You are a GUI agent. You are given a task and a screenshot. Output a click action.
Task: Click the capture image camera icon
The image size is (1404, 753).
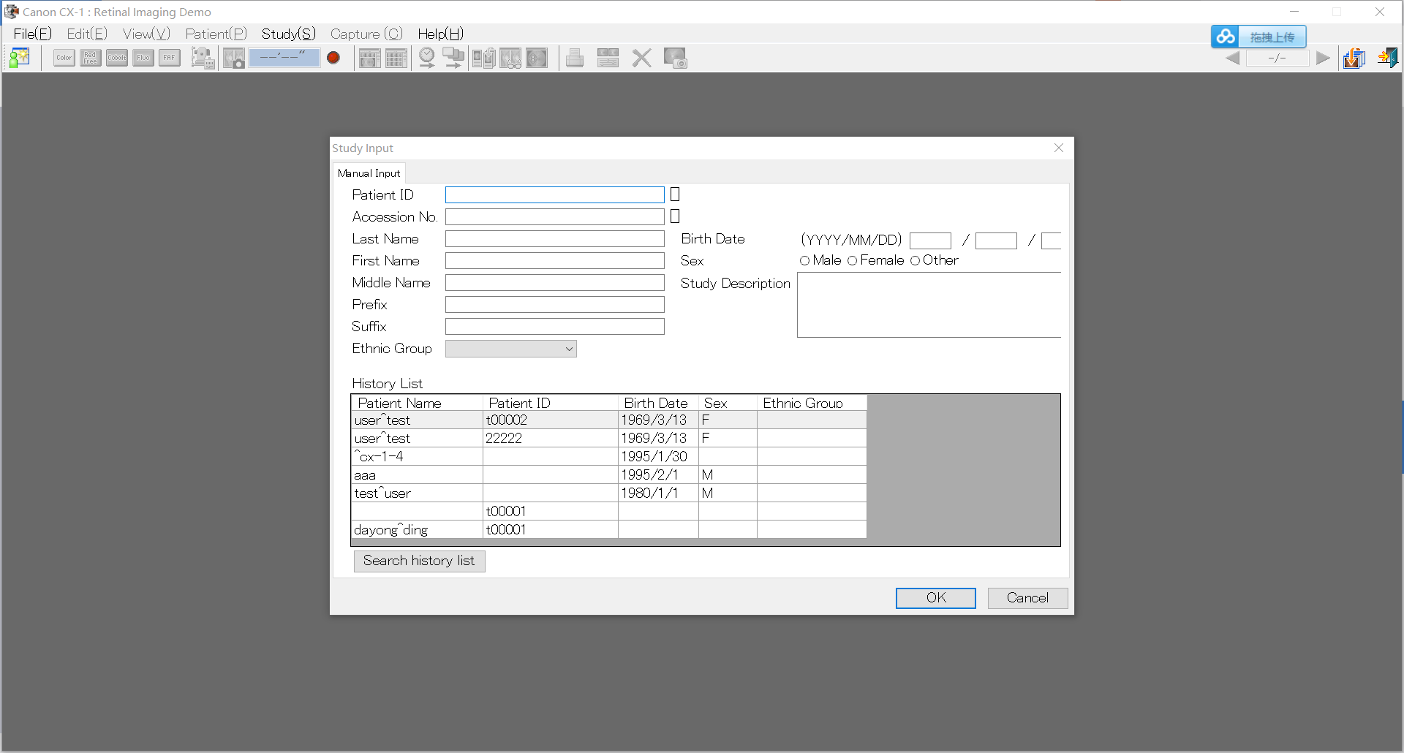coord(234,58)
